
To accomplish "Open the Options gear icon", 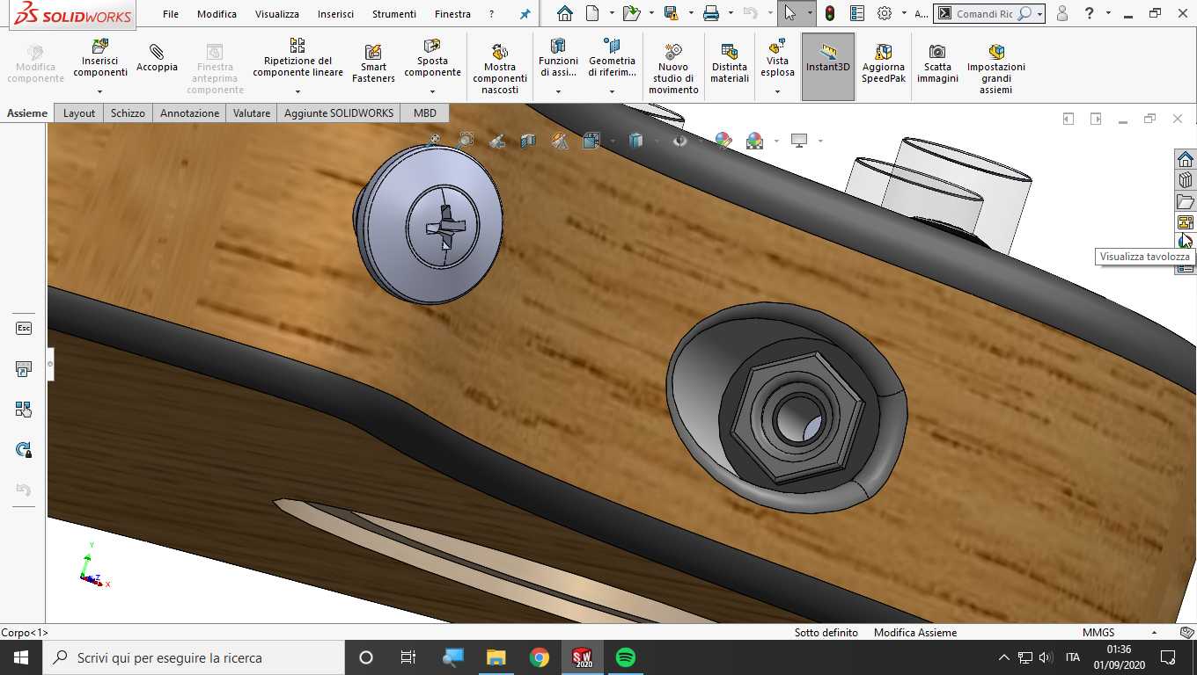I will [885, 13].
